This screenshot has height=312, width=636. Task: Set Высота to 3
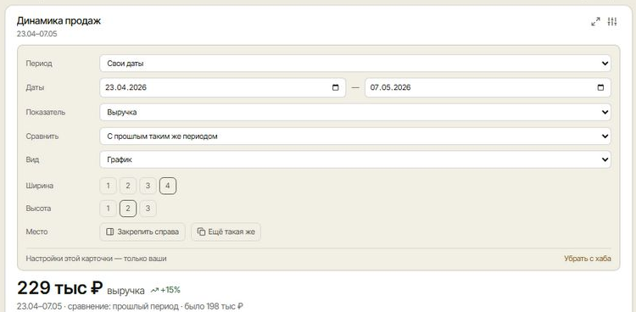coord(148,209)
